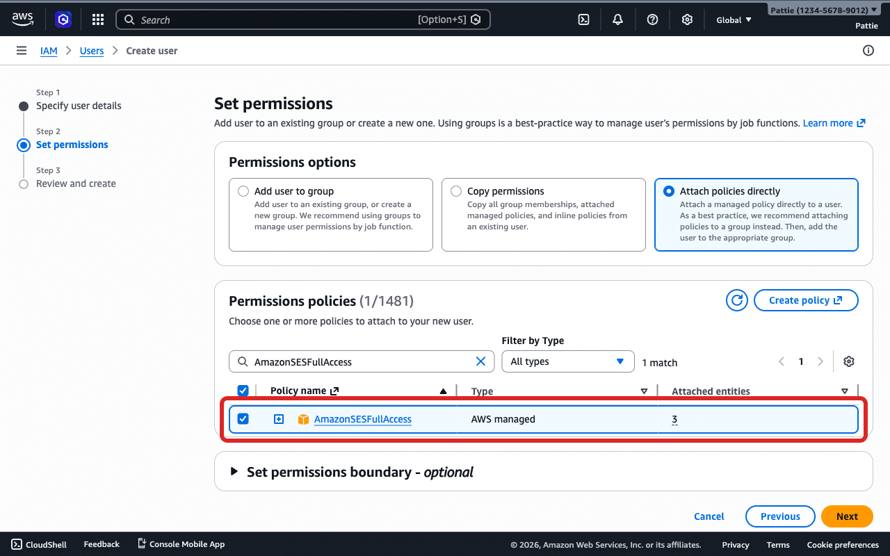Open Privacy footer link
This screenshot has width=890, height=556.
pos(736,545)
